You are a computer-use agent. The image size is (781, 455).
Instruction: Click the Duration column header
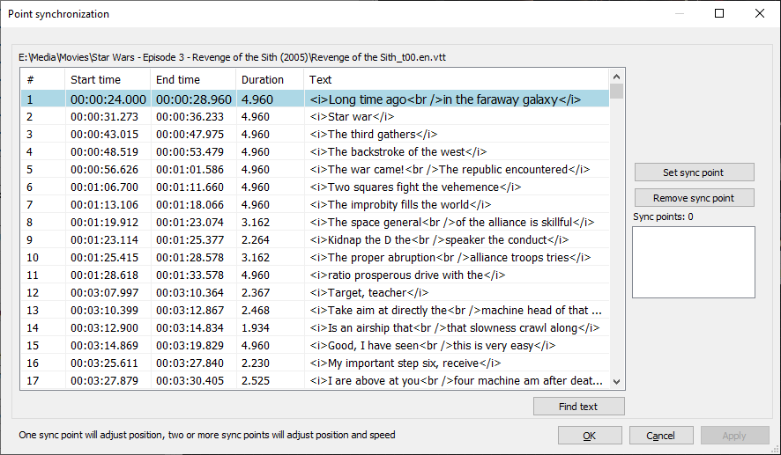(270, 79)
